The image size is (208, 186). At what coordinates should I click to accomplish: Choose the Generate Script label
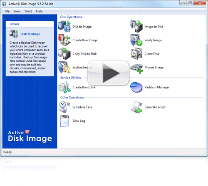155,107
